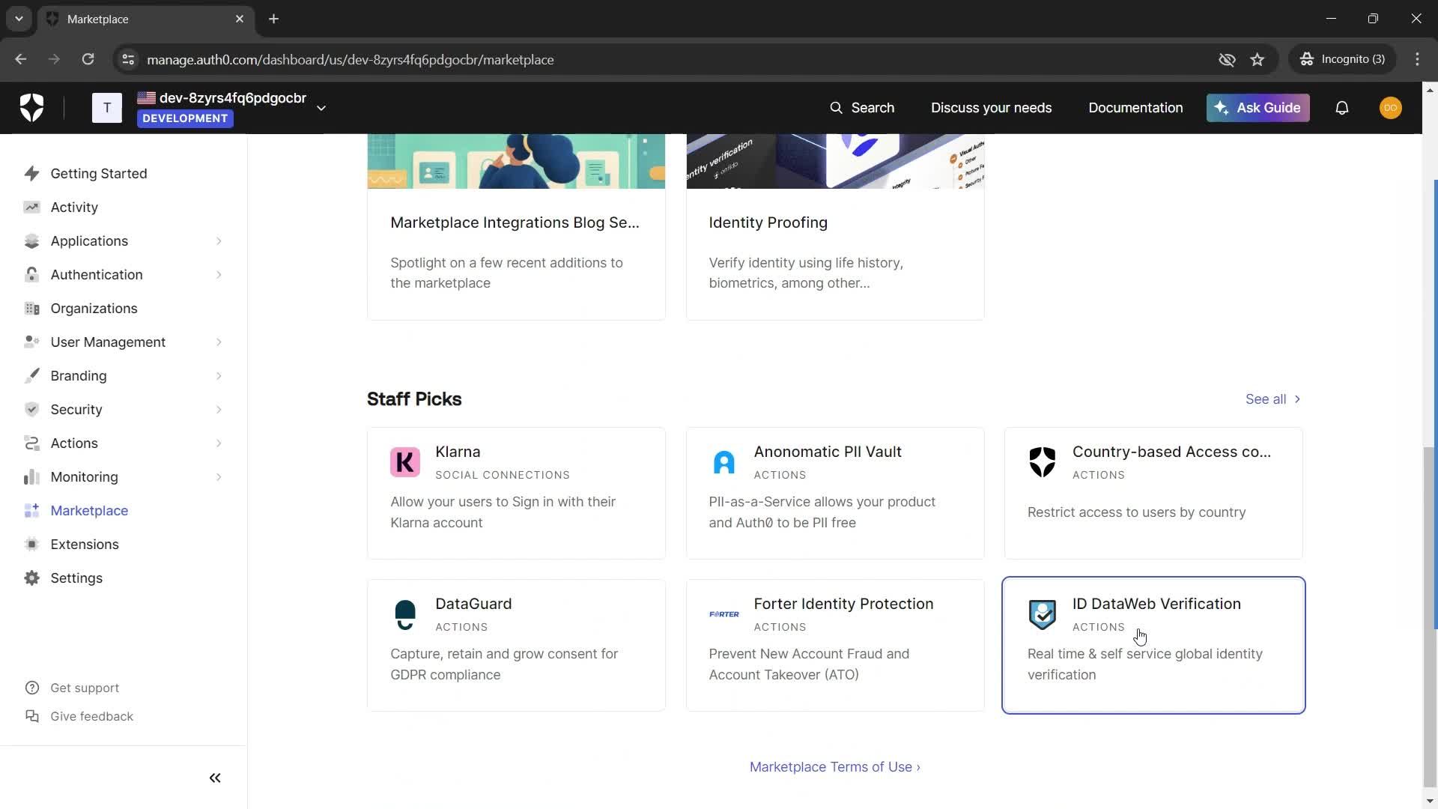Click the Marketplace grid icon
Viewport: 1438px width, 809px height.
click(x=31, y=511)
